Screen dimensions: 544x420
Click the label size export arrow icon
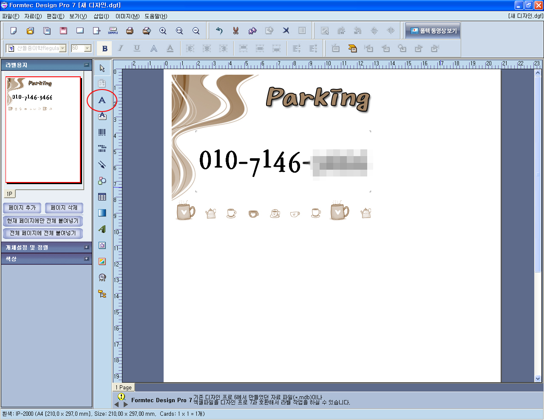pyautogui.click(x=97, y=31)
